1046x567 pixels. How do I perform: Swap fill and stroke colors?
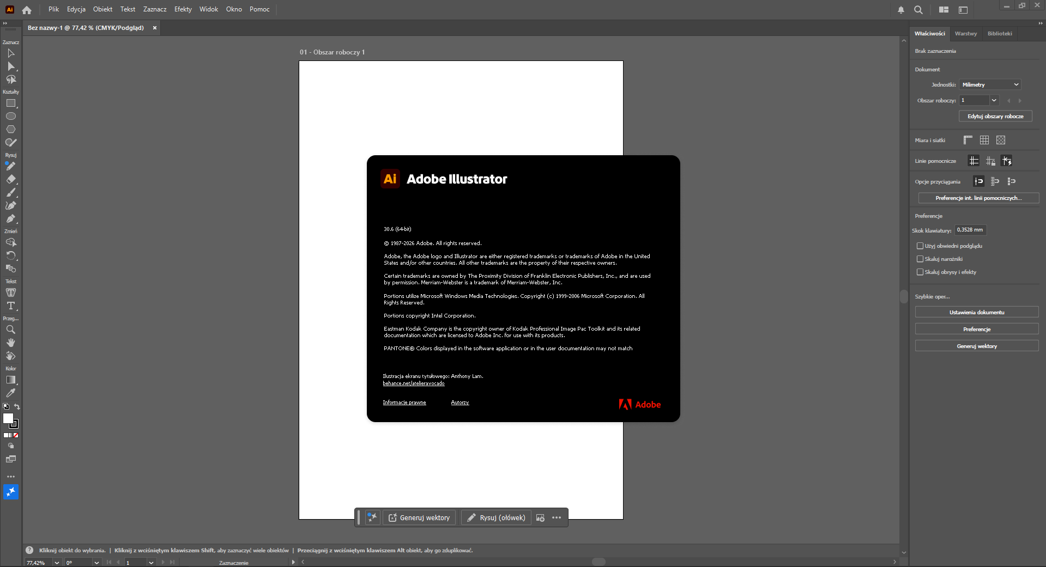17,406
